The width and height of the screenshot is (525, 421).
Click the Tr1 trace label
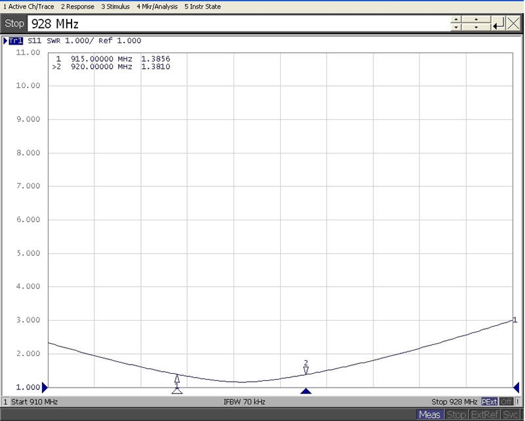16,41
